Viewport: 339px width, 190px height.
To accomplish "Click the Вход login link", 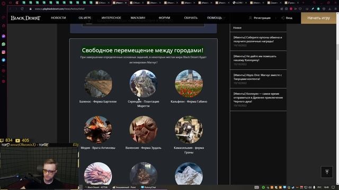I will [x=287, y=18].
